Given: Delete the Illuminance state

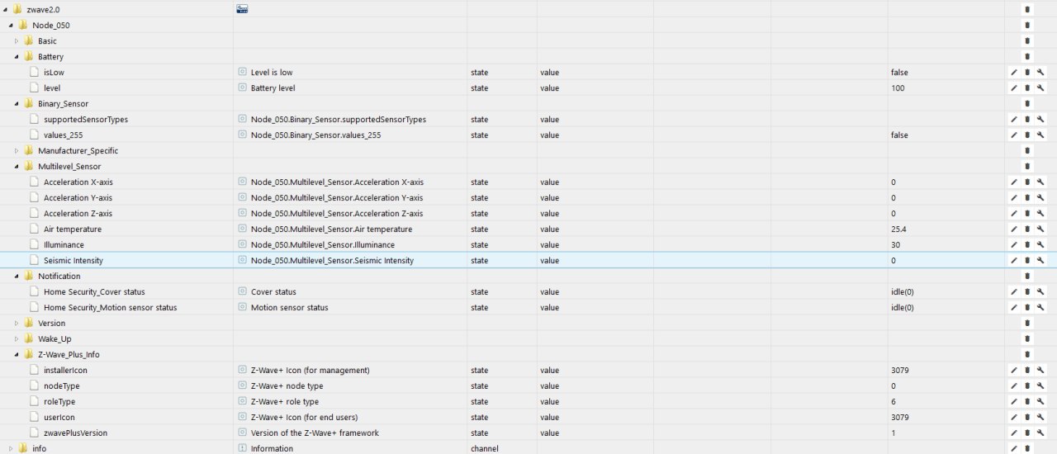Looking at the screenshot, I should (1027, 245).
